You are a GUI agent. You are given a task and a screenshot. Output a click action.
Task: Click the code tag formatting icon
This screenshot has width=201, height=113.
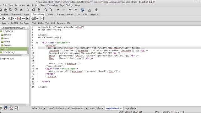click(x=14, y=19)
